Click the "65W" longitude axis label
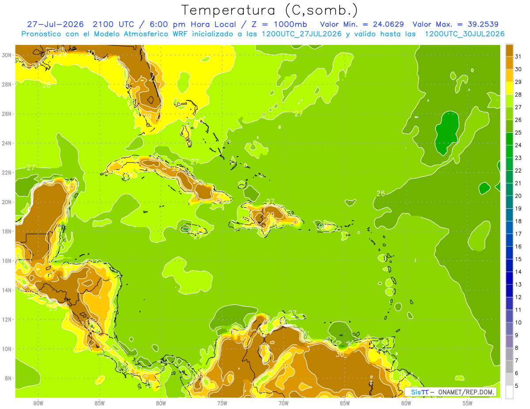530x409 pixels. (x=345, y=403)
